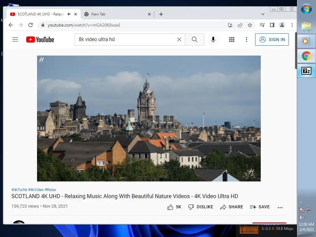Go to YouTube home via logo
Image resolution: width=316 pixels, height=237 pixels.
(x=40, y=39)
